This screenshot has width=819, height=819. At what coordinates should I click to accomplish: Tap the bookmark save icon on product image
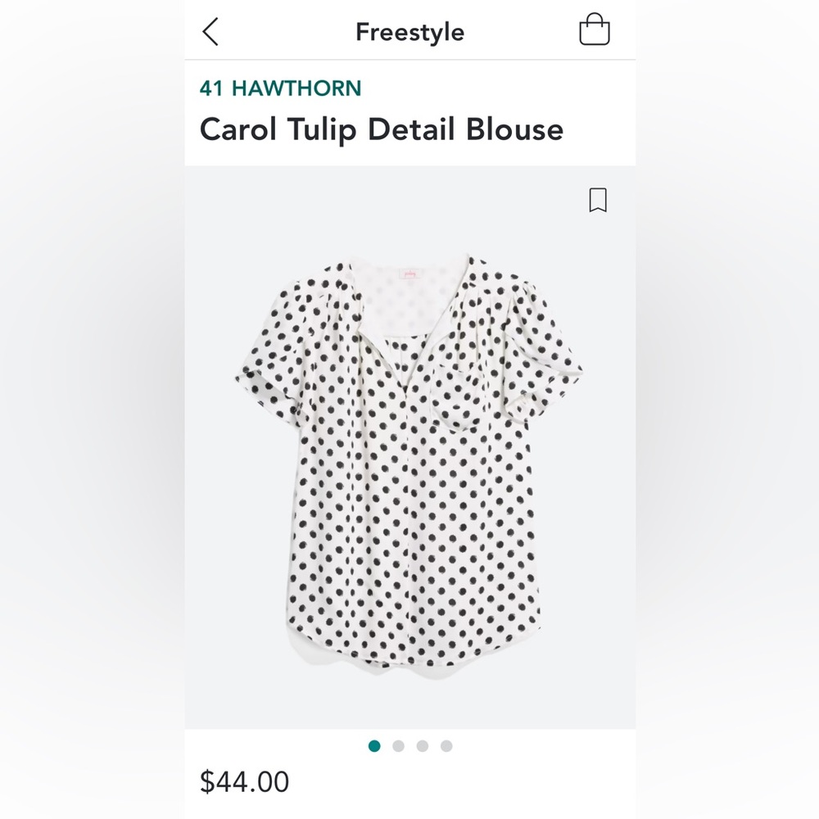597,201
